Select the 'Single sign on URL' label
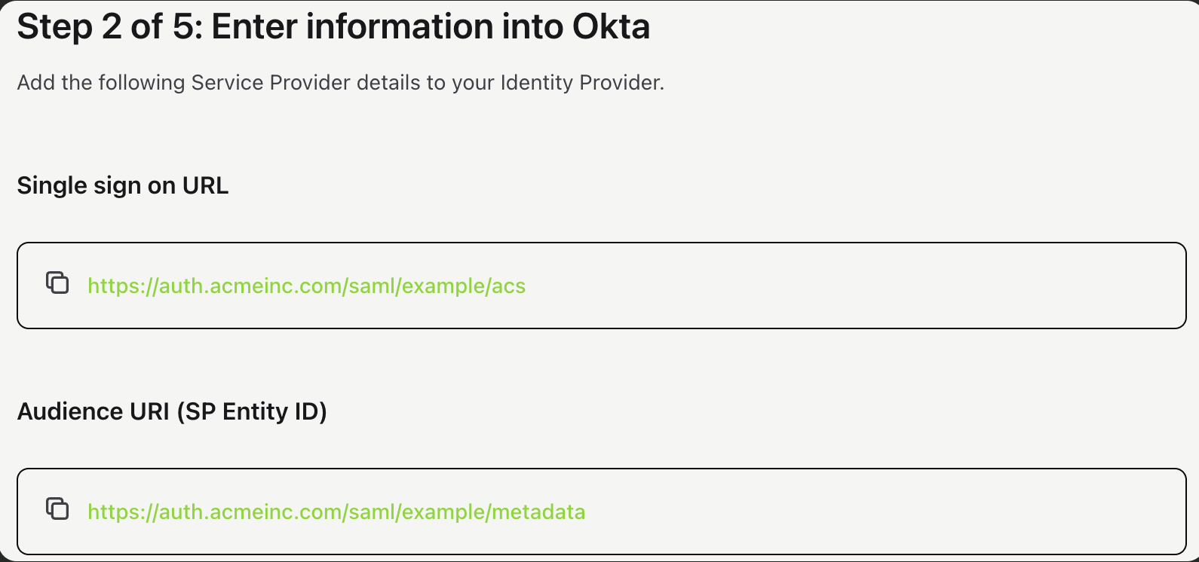This screenshot has width=1199, height=562. [122, 185]
